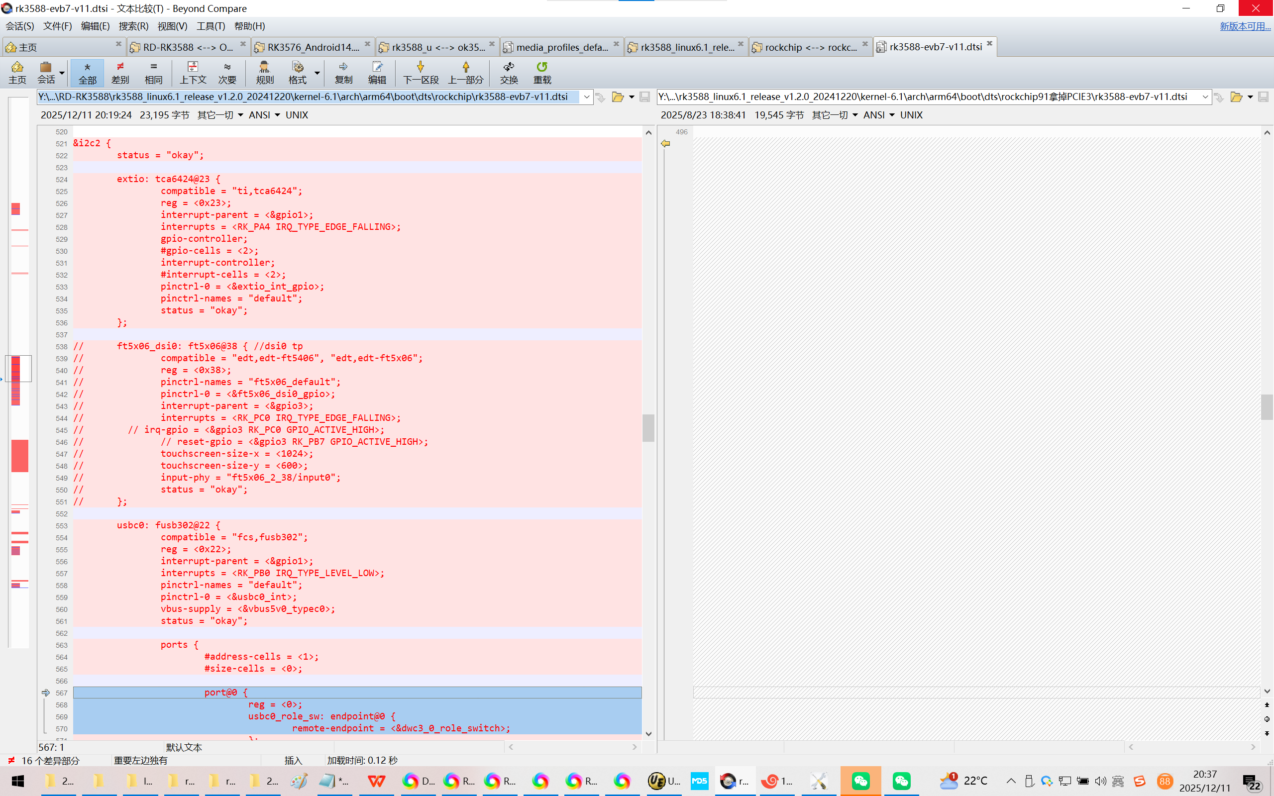Image resolution: width=1274 pixels, height=796 pixels.
Task: Open WeChat from the Windows taskbar
Action: (860, 781)
